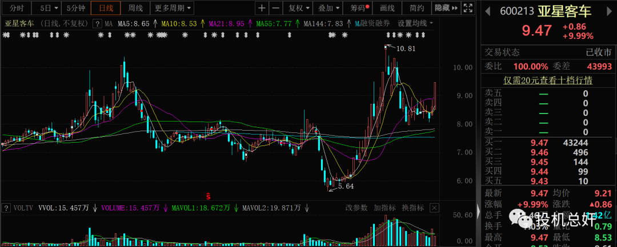
Task: Click the 改参数 button
Action: (356, 208)
